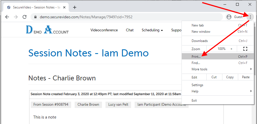Expand the Scheduling dropdown in navbar
The height and width of the screenshot is (124, 257).
point(152,30)
